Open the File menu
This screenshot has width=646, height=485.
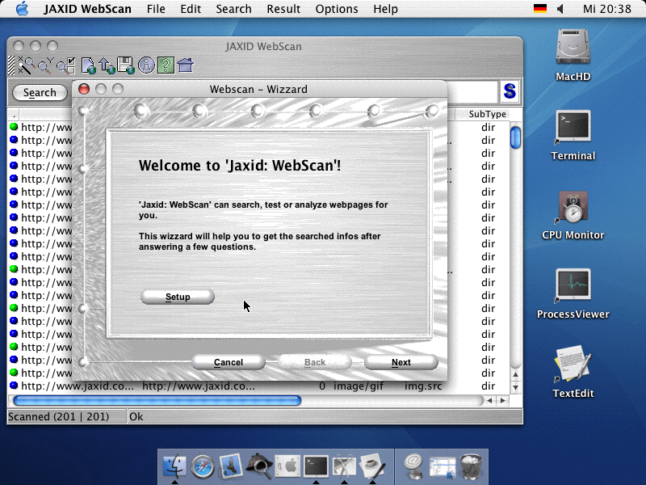(x=156, y=9)
